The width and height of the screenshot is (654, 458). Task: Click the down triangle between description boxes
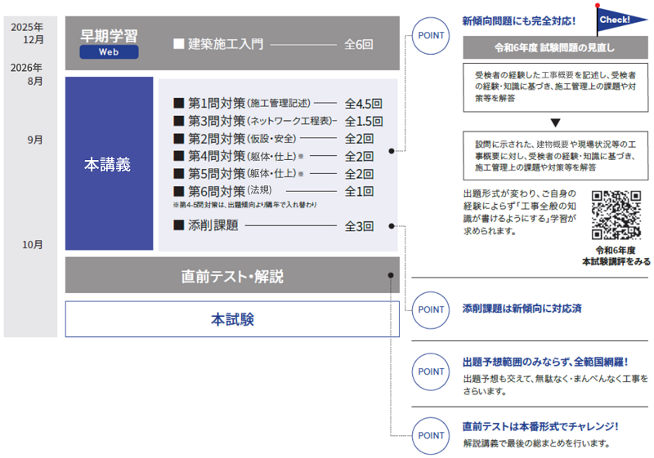[555, 122]
